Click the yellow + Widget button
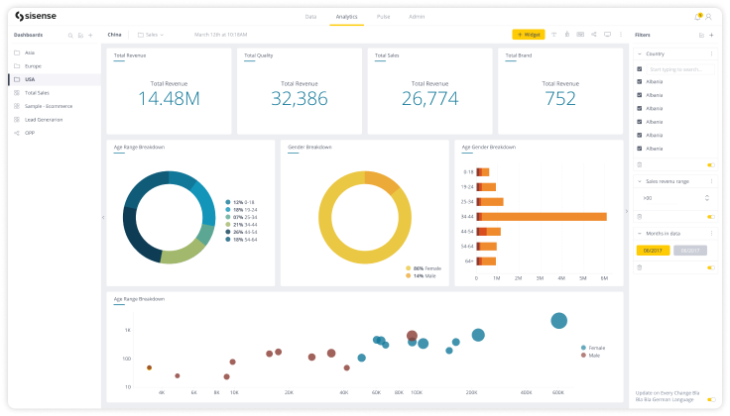 [x=528, y=35]
